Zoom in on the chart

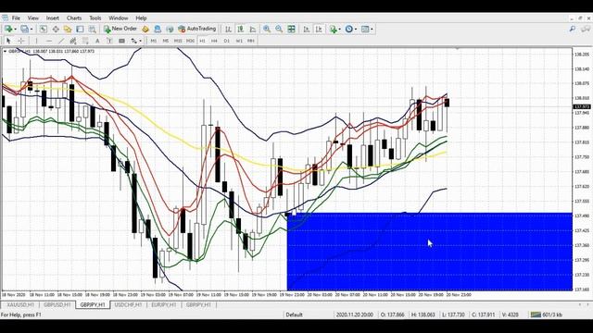click(267, 29)
